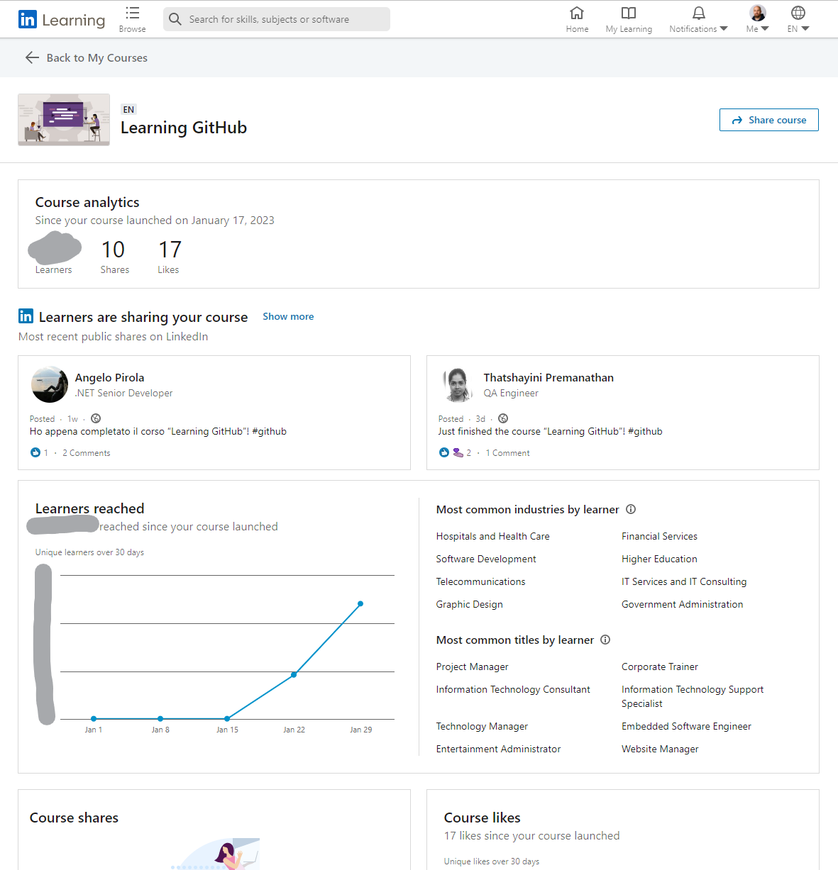The height and width of the screenshot is (870, 838).
Task: Click the Notifications bell icon
Action: [699, 13]
